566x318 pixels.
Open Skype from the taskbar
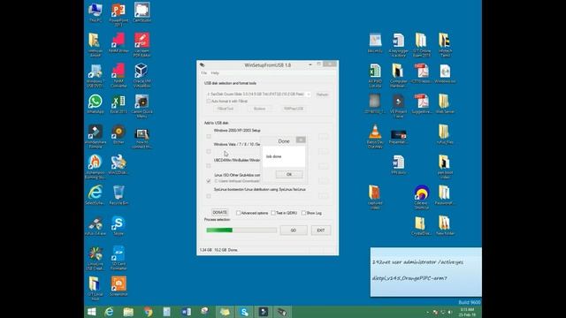[x=244, y=312]
